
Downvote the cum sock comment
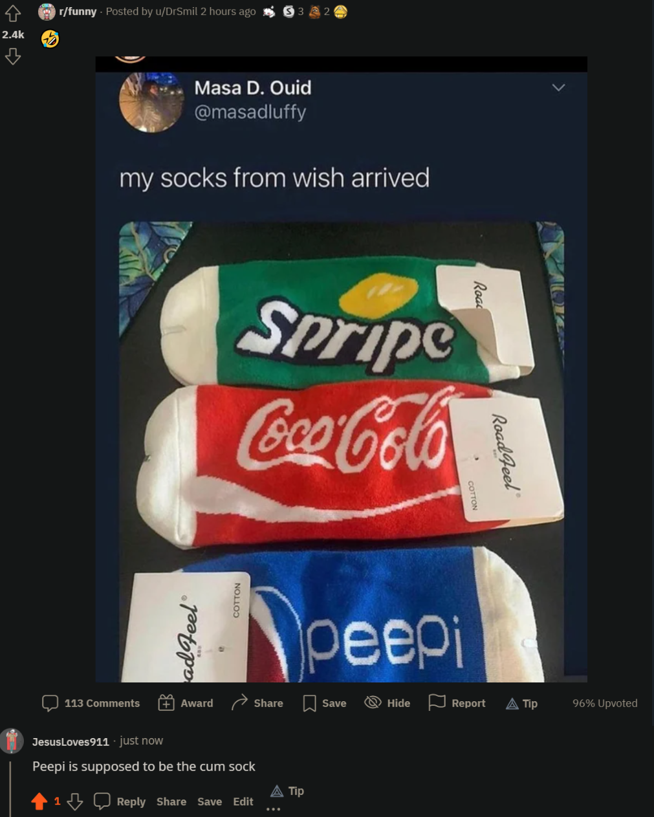[x=75, y=801]
